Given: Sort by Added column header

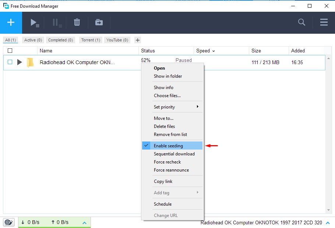Looking at the screenshot, I should coord(306,51).
